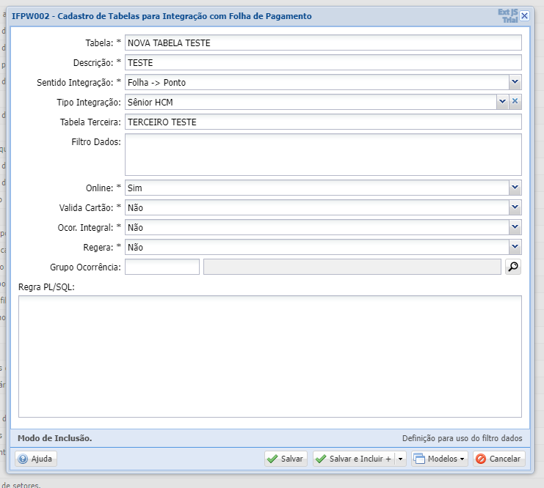Open Ajuda help button
The image size is (544, 488).
pyautogui.click(x=36, y=459)
